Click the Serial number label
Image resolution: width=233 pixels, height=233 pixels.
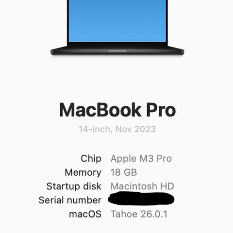pos(70,200)
